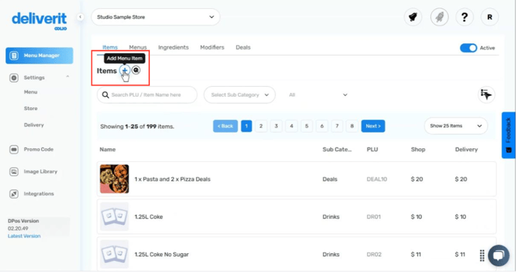Open Integrations in sidebar
The image size is (516, 272).
tap(39, 194)
